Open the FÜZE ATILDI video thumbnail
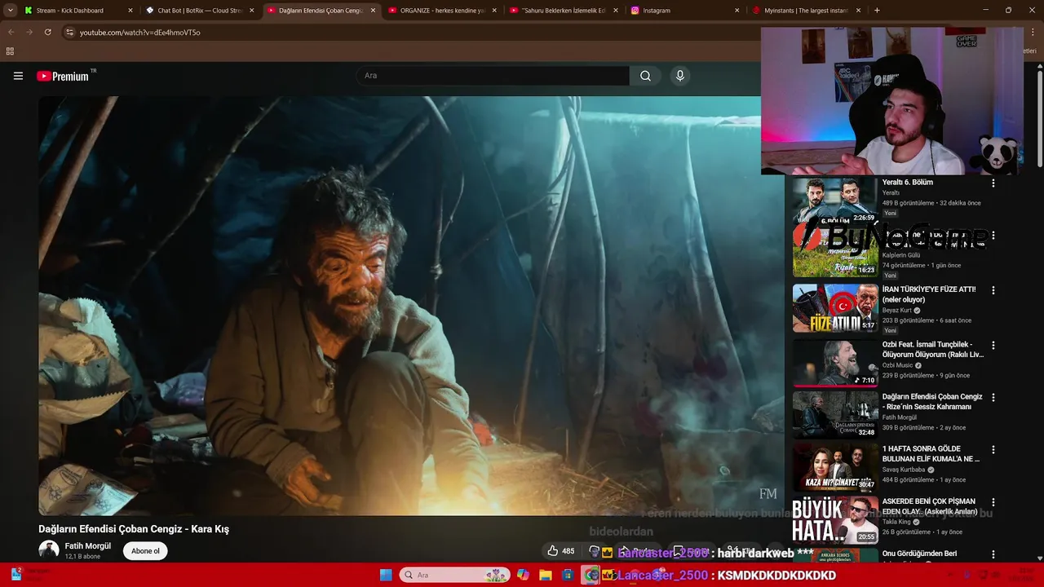 [835, 307]
